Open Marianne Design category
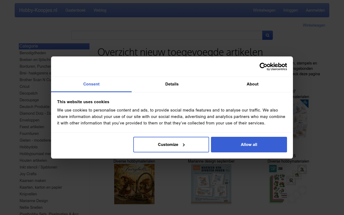The image size is (344, 215). 34,201
